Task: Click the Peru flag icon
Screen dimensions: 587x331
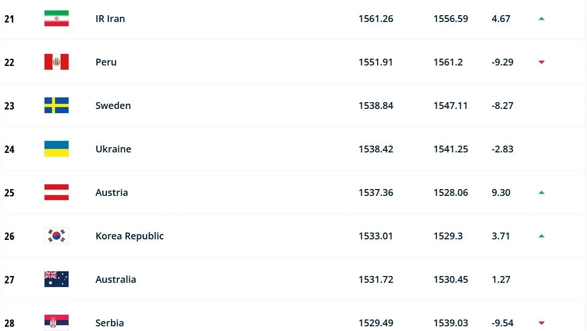Action: (56, 62)
